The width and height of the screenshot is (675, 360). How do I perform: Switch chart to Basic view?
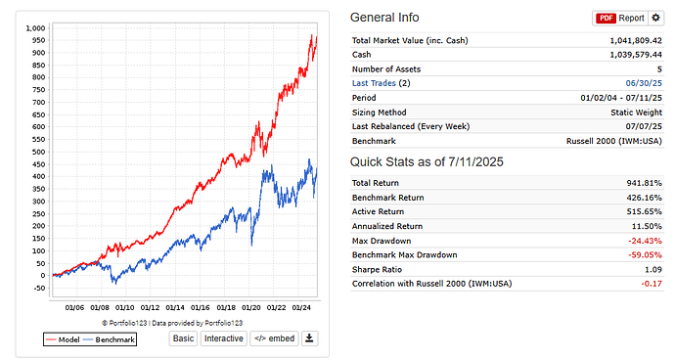click(x=183, y=338)
